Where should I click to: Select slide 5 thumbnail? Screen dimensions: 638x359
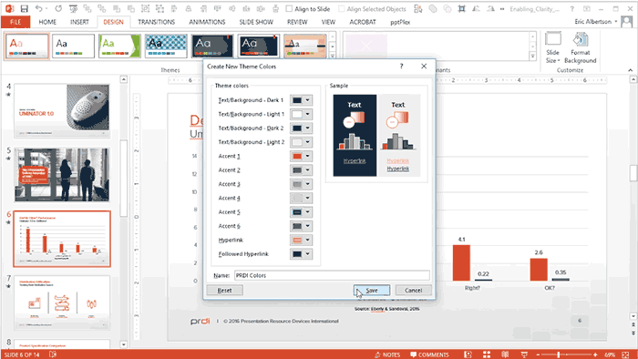(62, 175)
